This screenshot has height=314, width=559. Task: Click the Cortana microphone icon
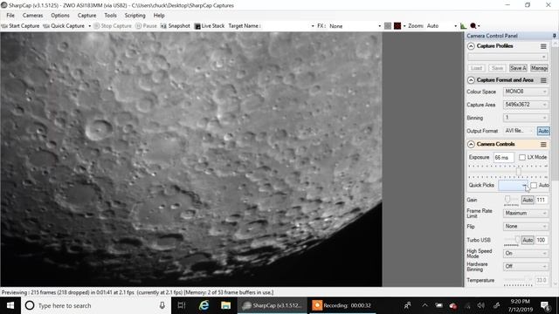(x=162, y=305)
